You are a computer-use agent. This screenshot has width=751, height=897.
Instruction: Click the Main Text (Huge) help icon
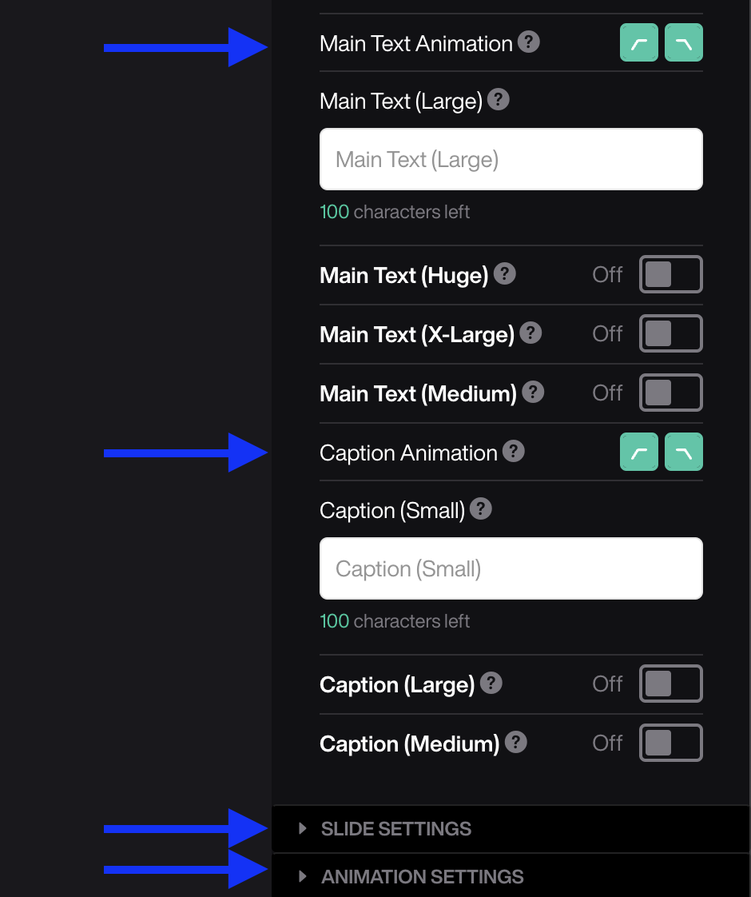point(504,273)
